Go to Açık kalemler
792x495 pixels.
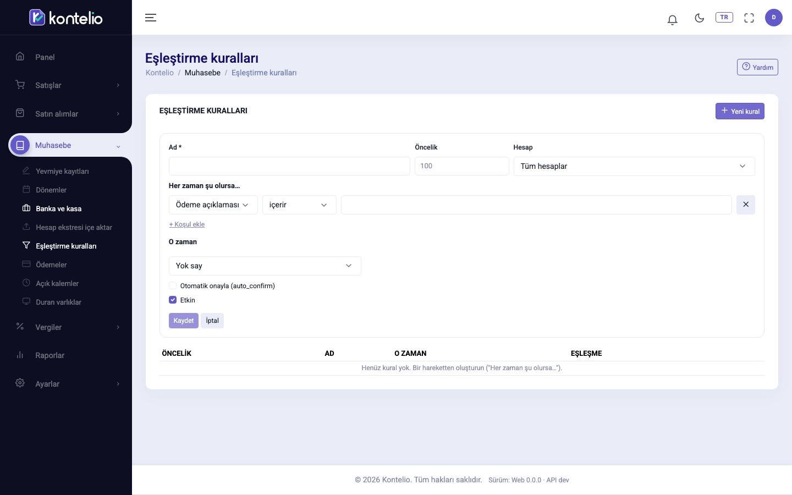tap(57, 283)
